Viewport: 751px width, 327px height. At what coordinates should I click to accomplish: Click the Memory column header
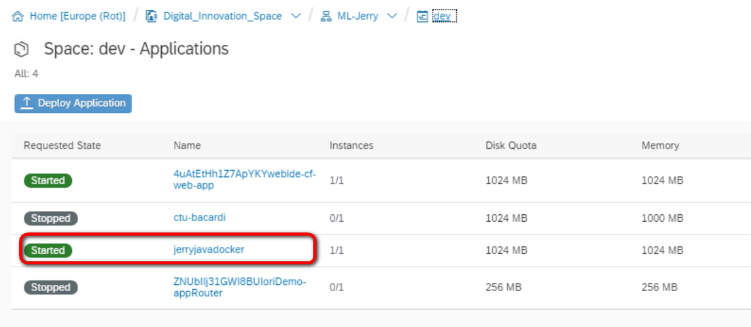coord(660,146)
